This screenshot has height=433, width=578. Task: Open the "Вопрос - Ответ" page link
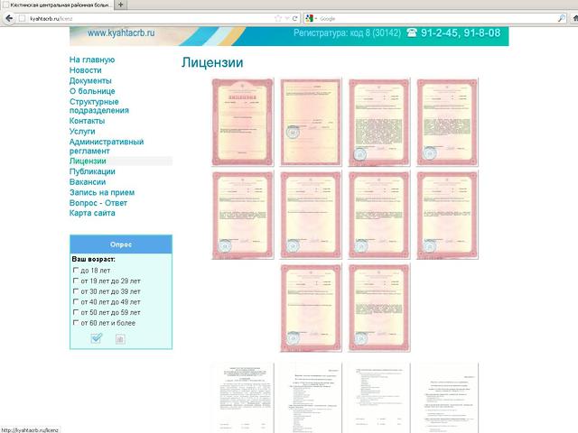click(102, 203)
